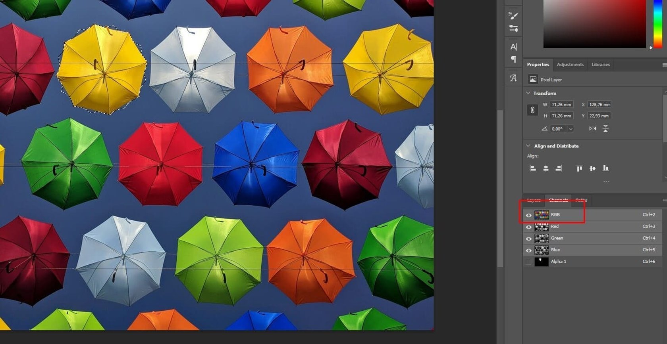Switch to the Adjustments tab

[570, 65]
